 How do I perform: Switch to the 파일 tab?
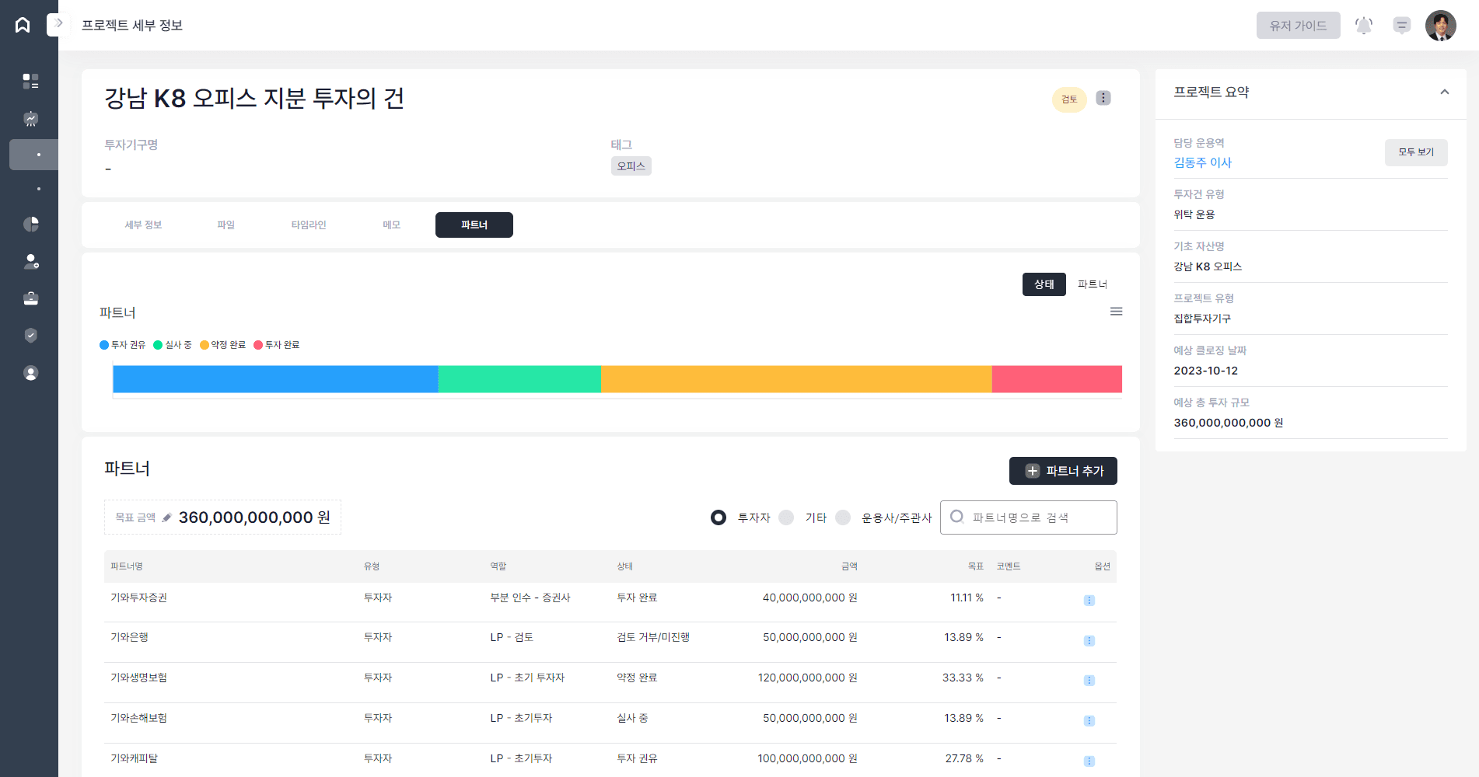tap(226, 225)
